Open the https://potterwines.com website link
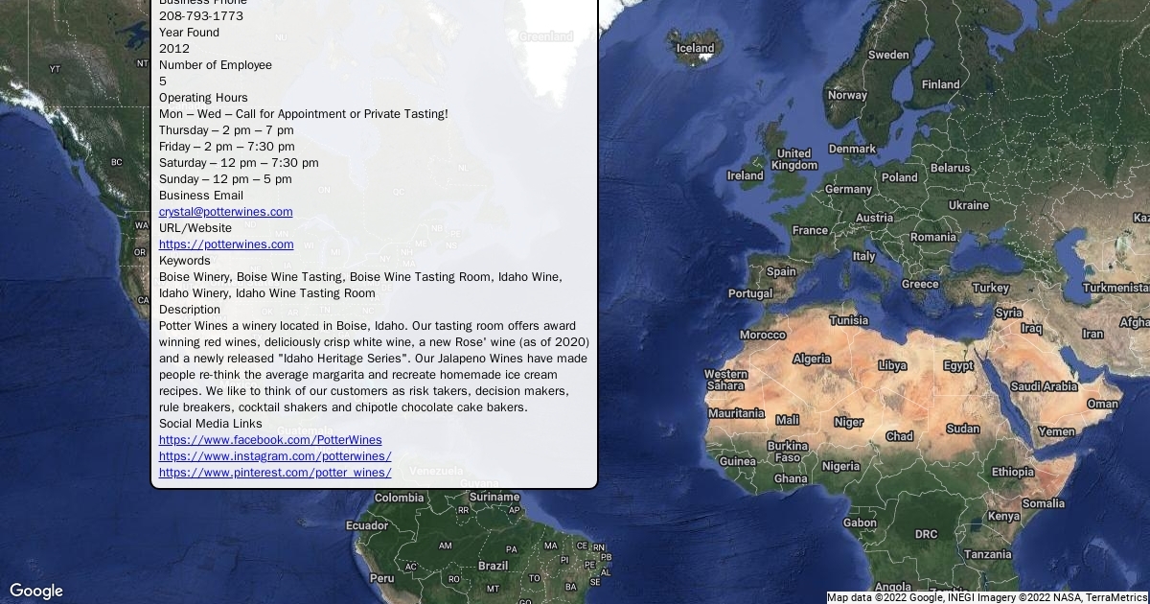The height and width of the screenshot is (604, 1150). (x=226, y=244)
